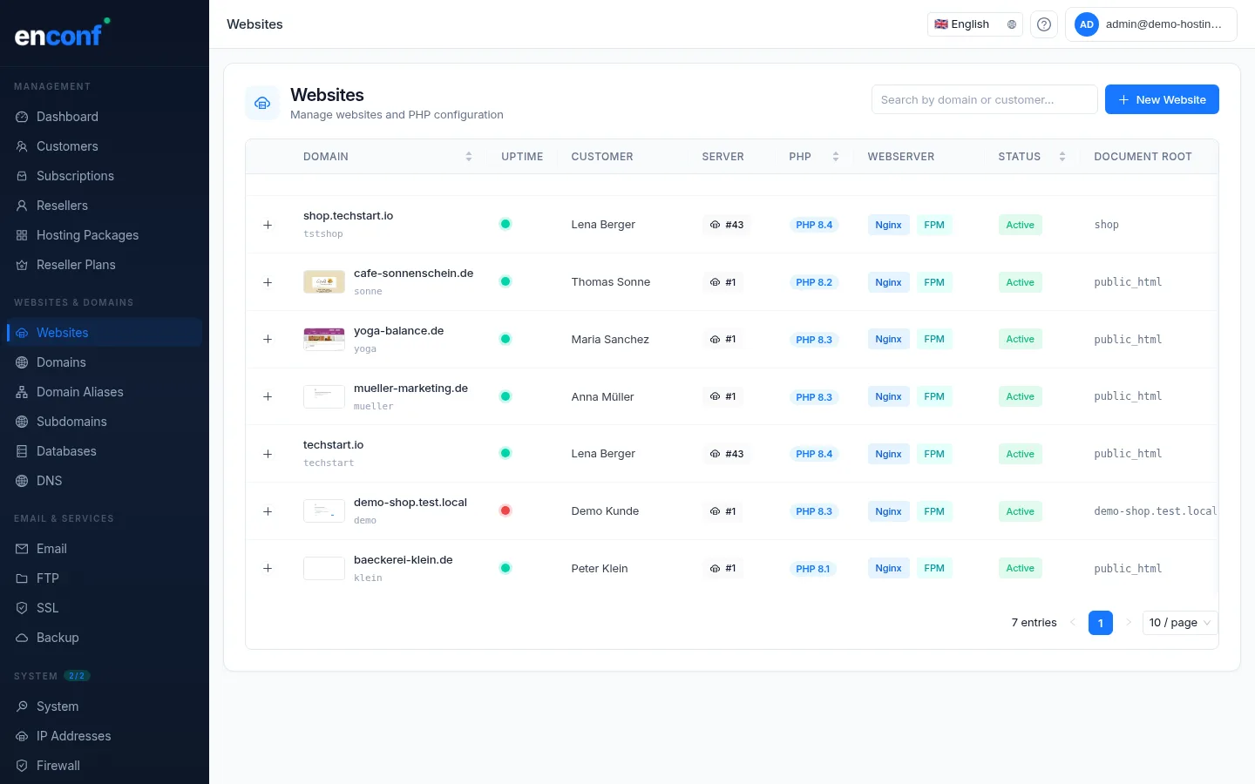This screenshot has width=1255, height=784.
Task: Click the Domain Aliases sidebar icon
Action: [22, 392]
